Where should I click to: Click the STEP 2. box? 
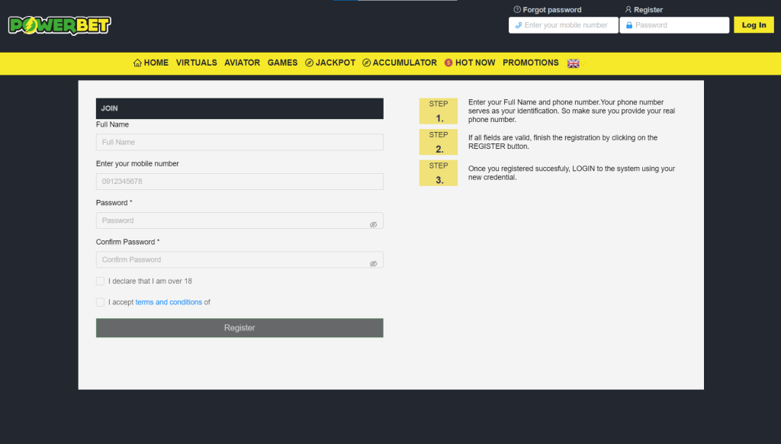click(439, 142)
